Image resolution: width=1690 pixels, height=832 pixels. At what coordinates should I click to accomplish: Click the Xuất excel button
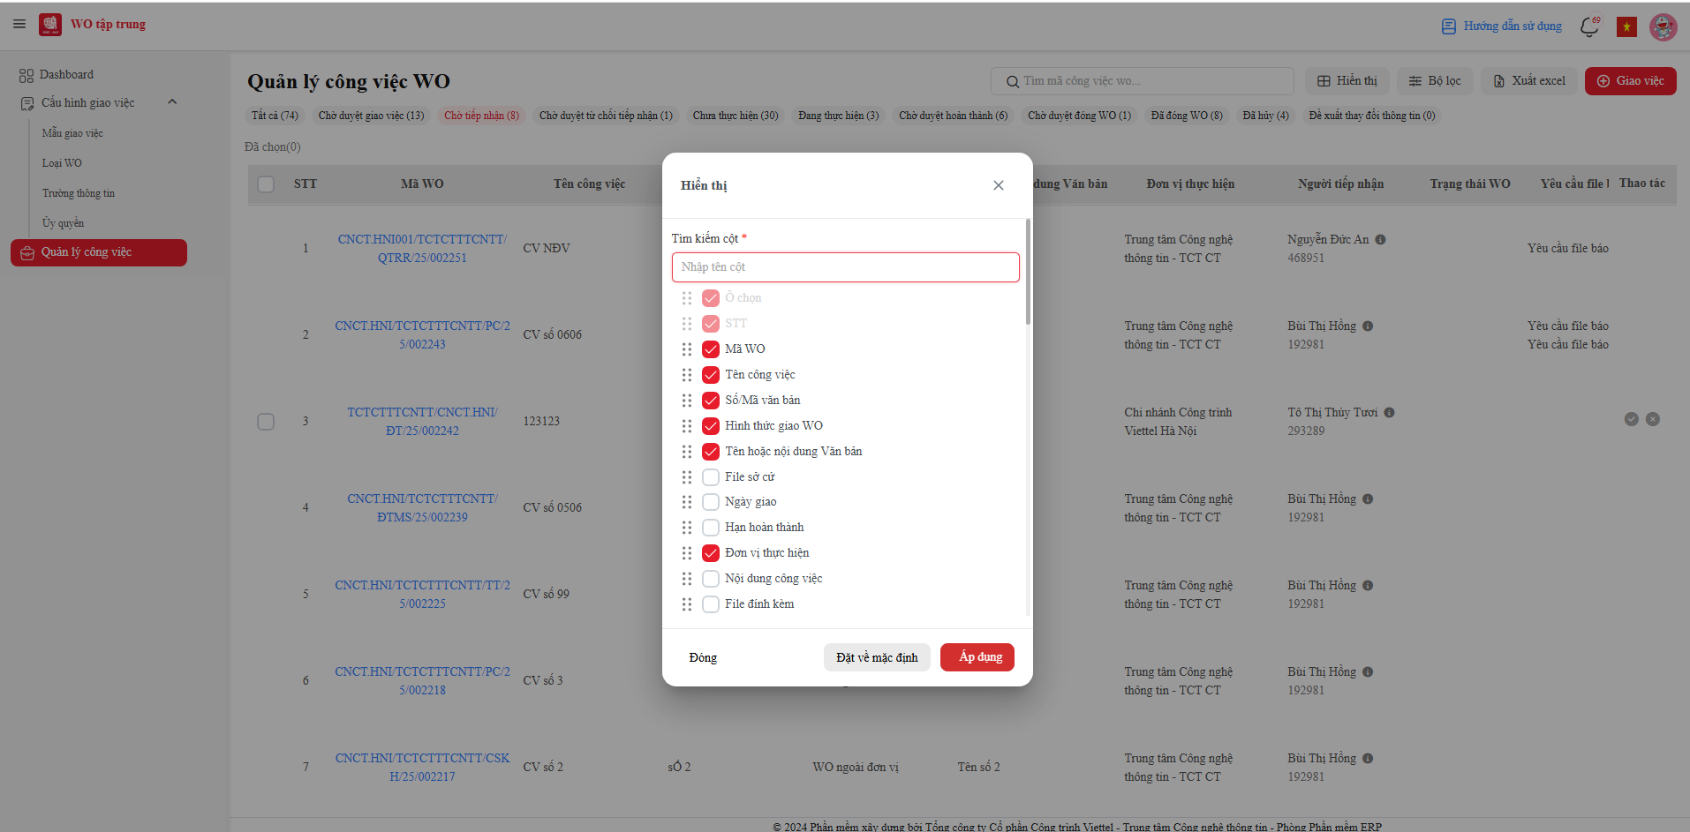(x=1528, y=81)
